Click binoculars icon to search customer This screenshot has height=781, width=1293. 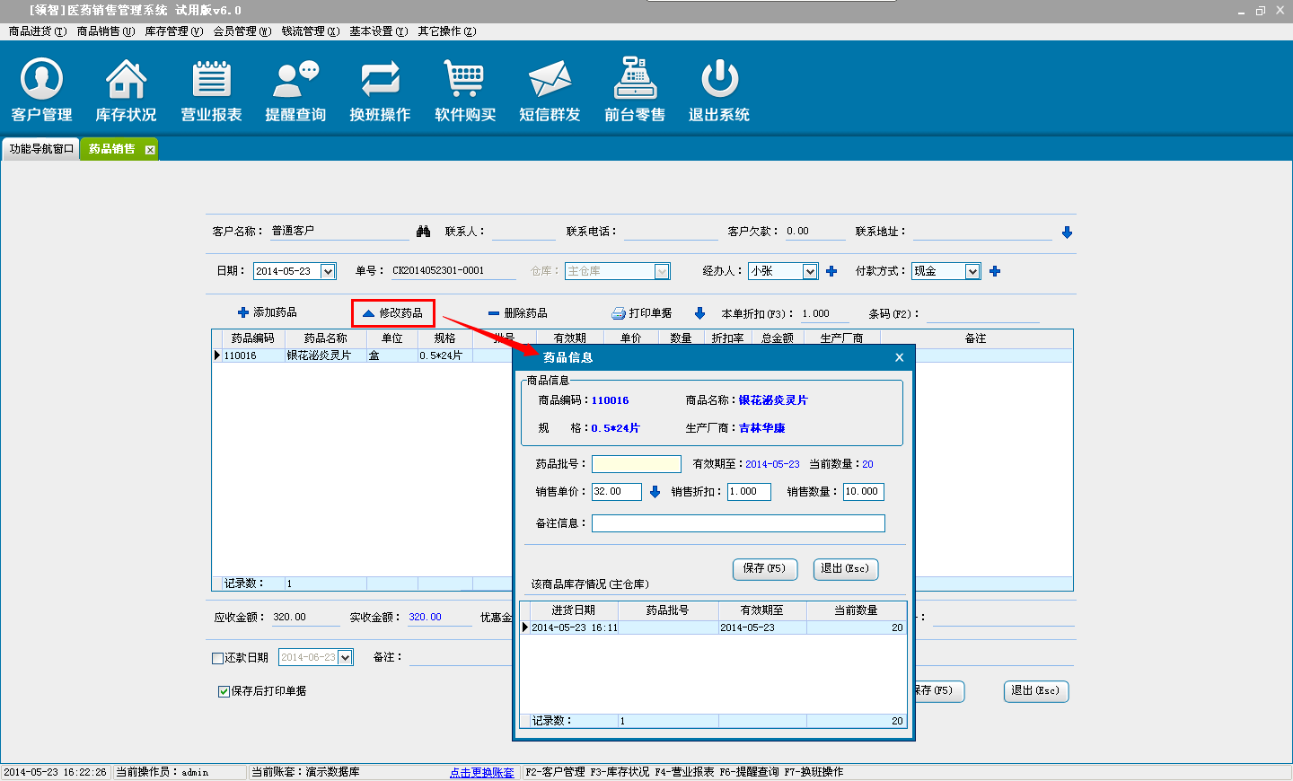pyautogui.click(x=424, y=232)
